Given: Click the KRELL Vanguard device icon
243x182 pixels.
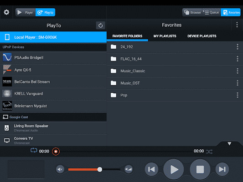Looking at the screenshot, I should 7,93.
